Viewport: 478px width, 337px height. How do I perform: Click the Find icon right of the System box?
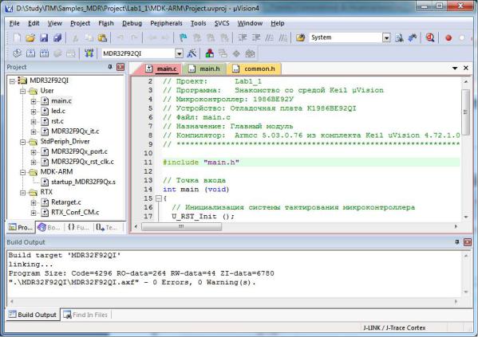(399, 37)
